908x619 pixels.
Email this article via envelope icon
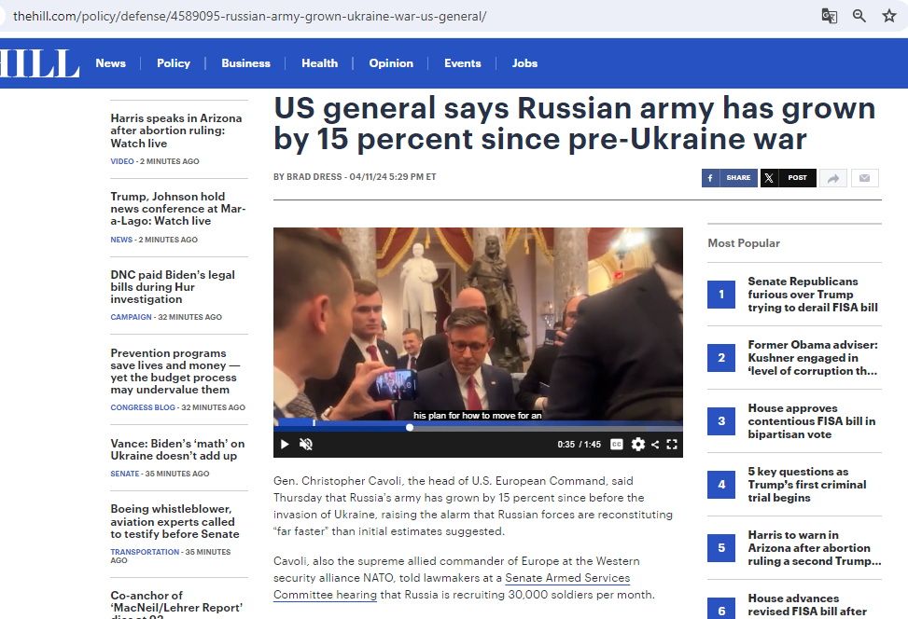tap(864, 178)
